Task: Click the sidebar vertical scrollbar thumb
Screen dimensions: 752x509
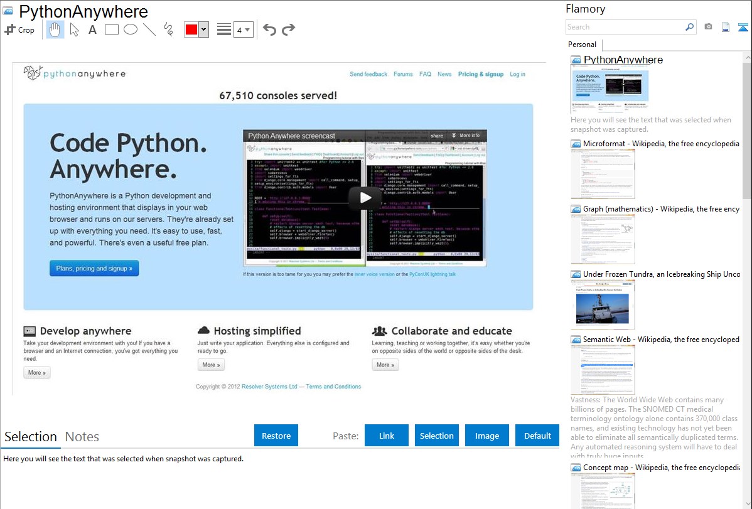Action: (747, 129)
